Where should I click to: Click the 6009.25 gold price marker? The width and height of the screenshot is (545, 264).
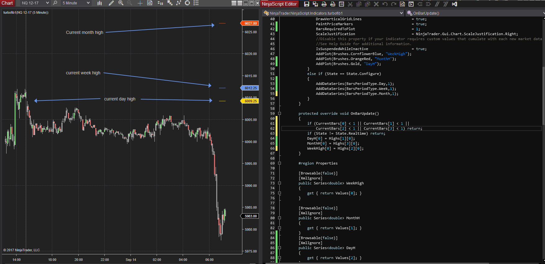(250, 101)
